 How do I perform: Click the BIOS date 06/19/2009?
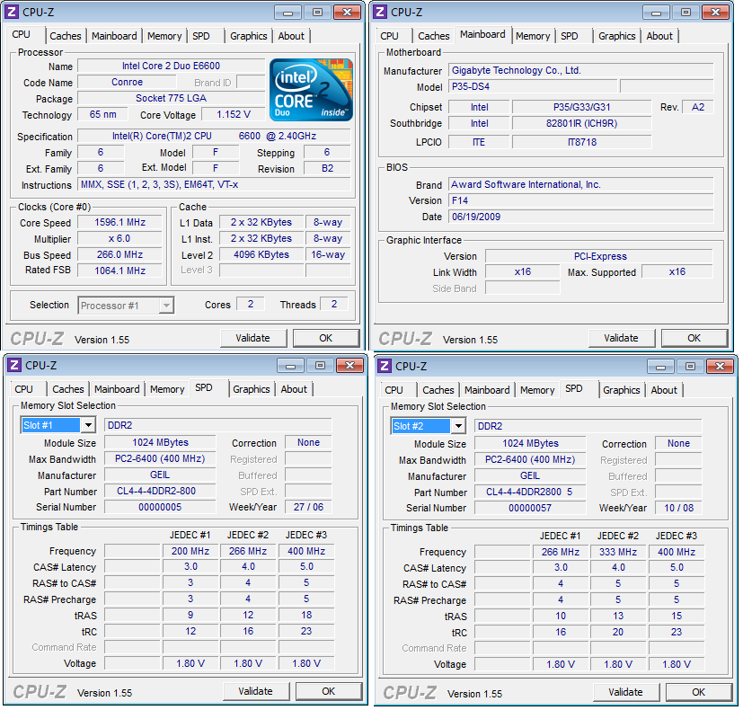(x=581, y=217)
